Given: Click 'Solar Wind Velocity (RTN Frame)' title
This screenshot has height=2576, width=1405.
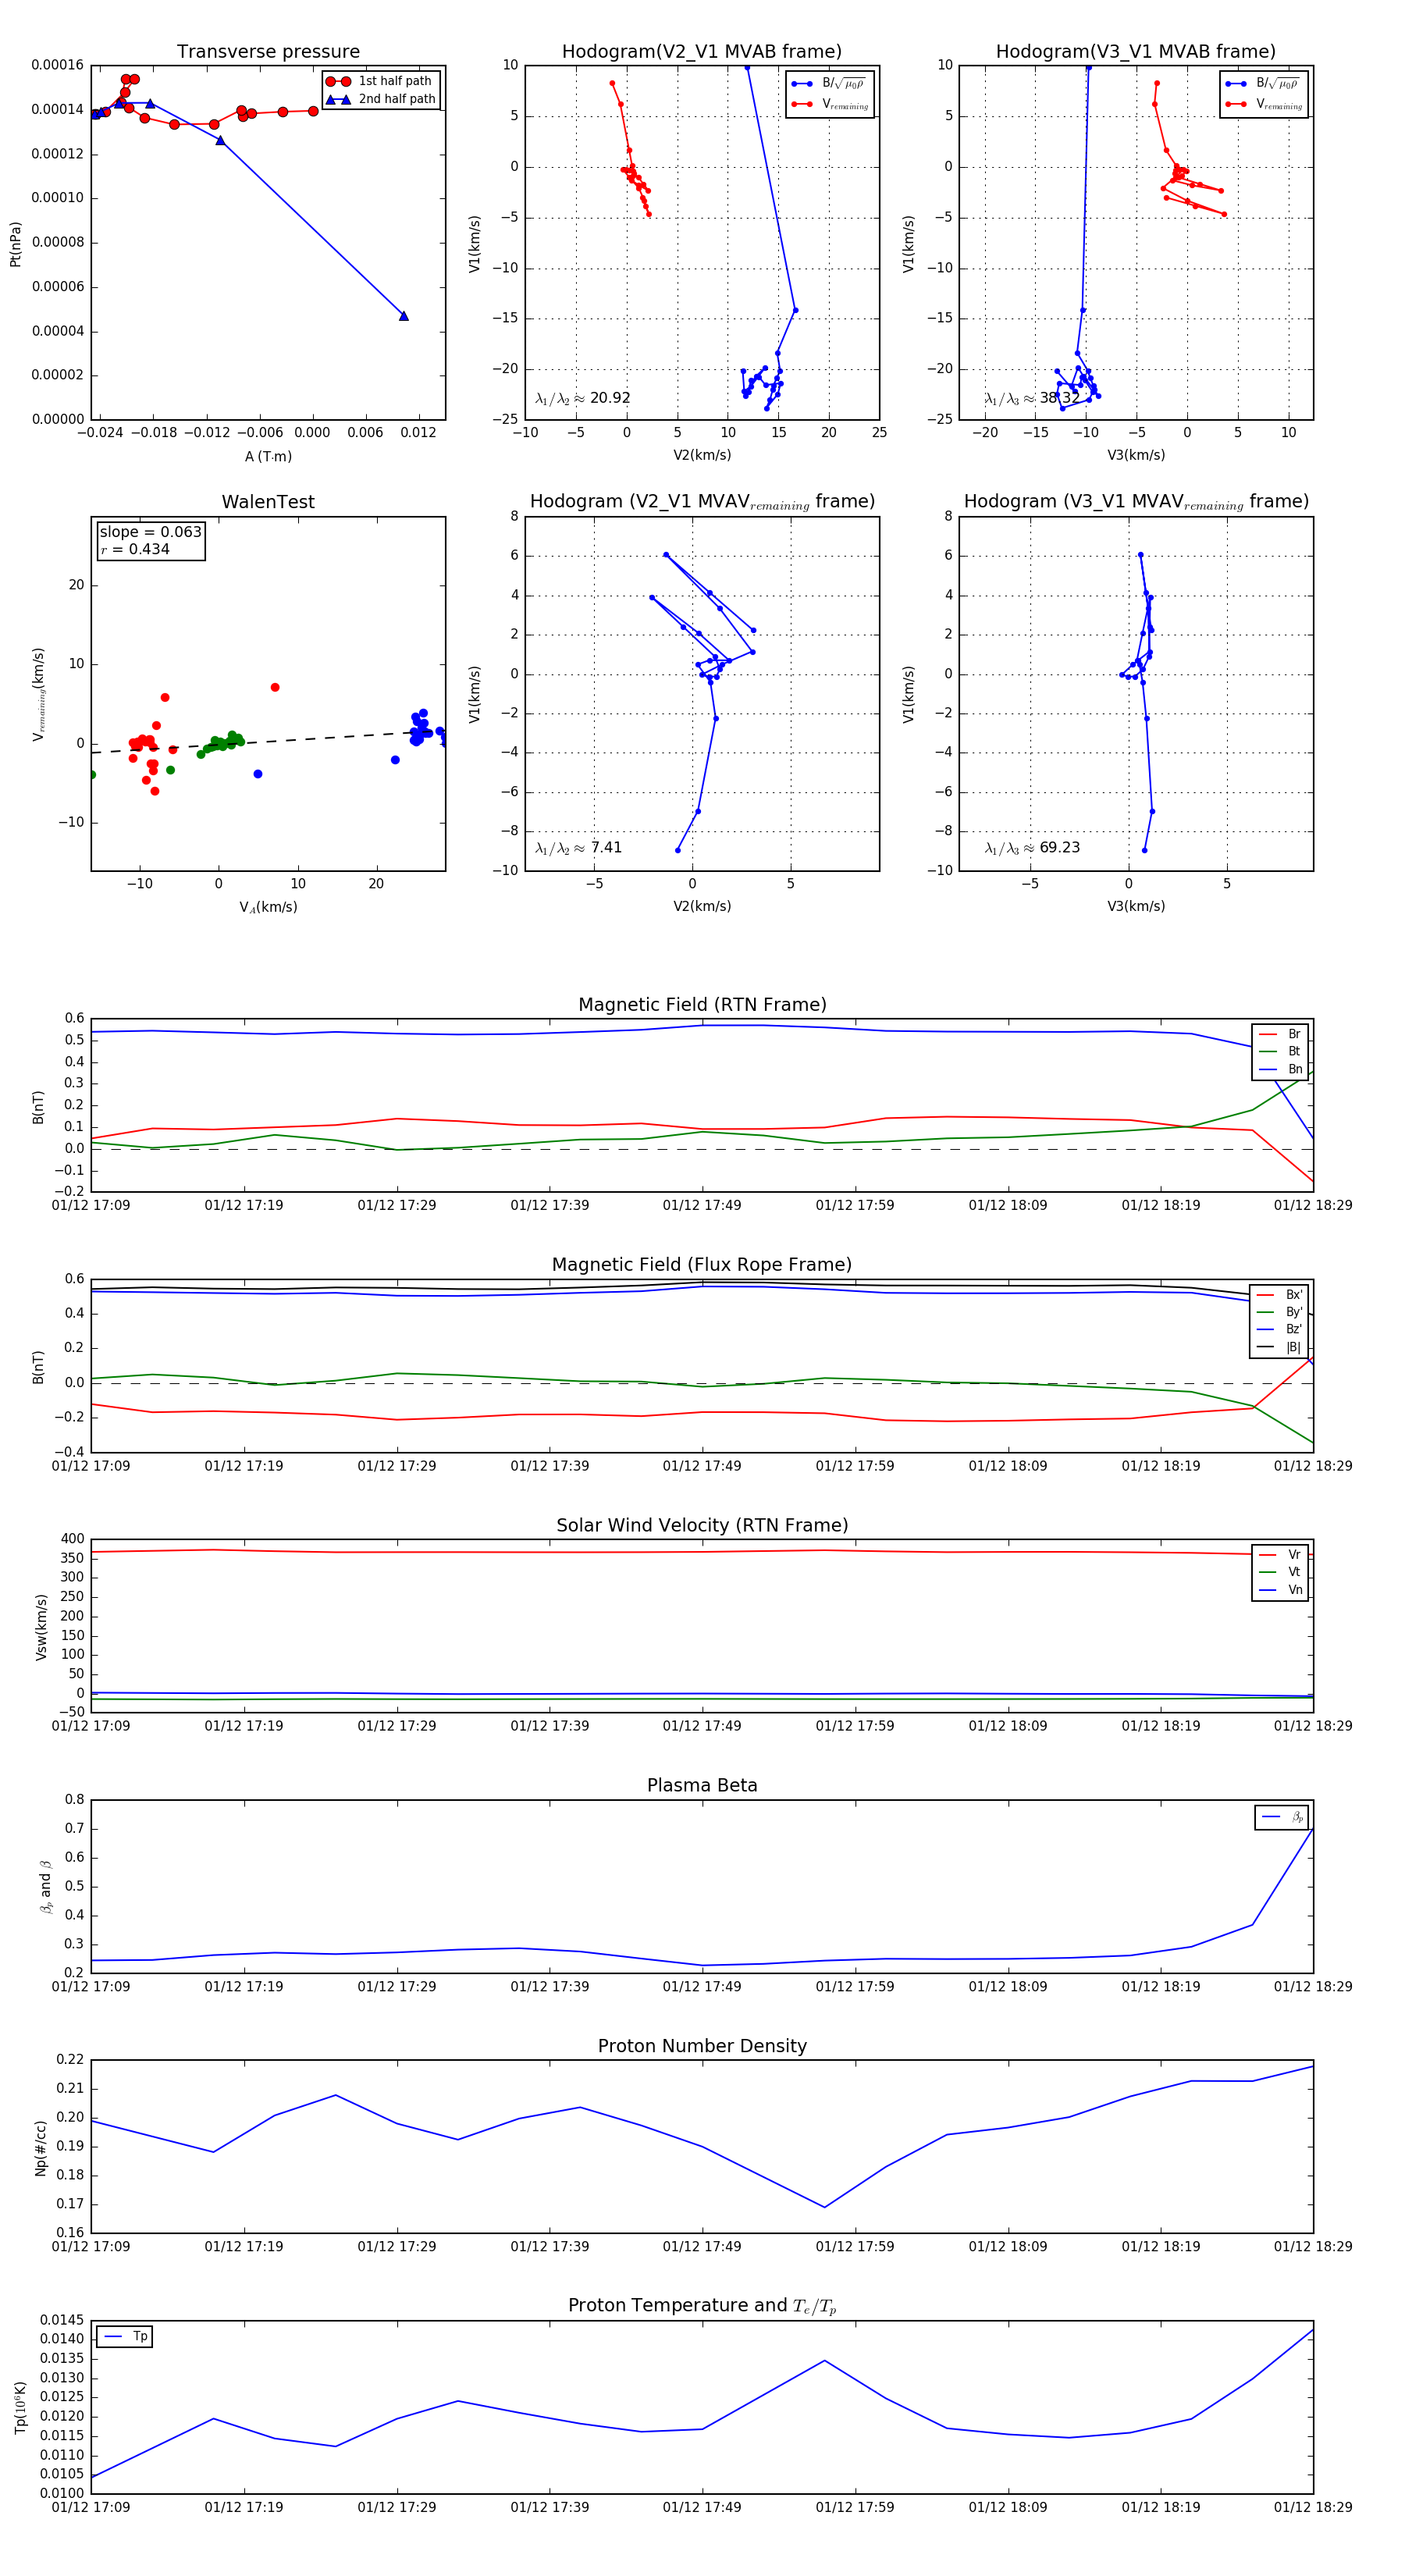Looking at the screenshot, I should (702, 1525).
